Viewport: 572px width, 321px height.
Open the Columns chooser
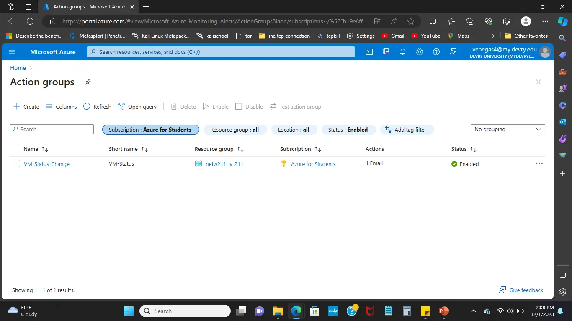61,107
